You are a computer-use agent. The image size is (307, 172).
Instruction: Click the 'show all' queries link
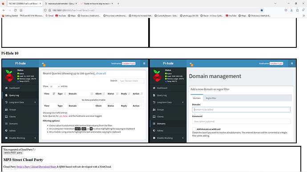(x=101, y=74)
